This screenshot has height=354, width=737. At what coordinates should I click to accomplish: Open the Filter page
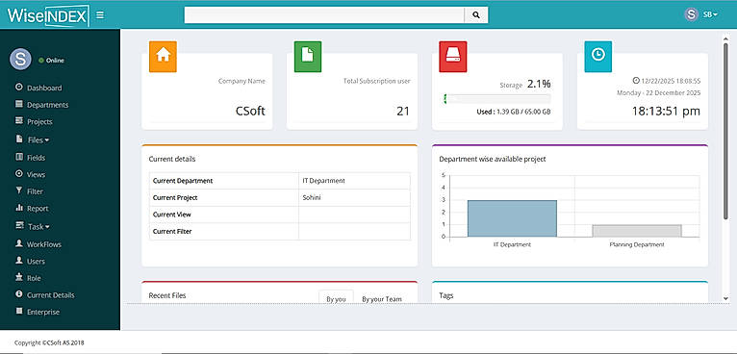pos(35,191)
